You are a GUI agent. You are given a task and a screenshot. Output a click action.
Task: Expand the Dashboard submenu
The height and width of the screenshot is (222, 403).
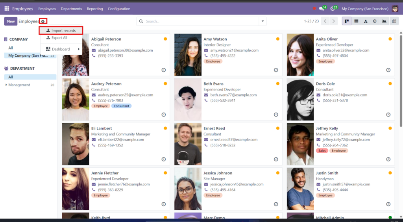pyautogui.click(x=61, y=49)
